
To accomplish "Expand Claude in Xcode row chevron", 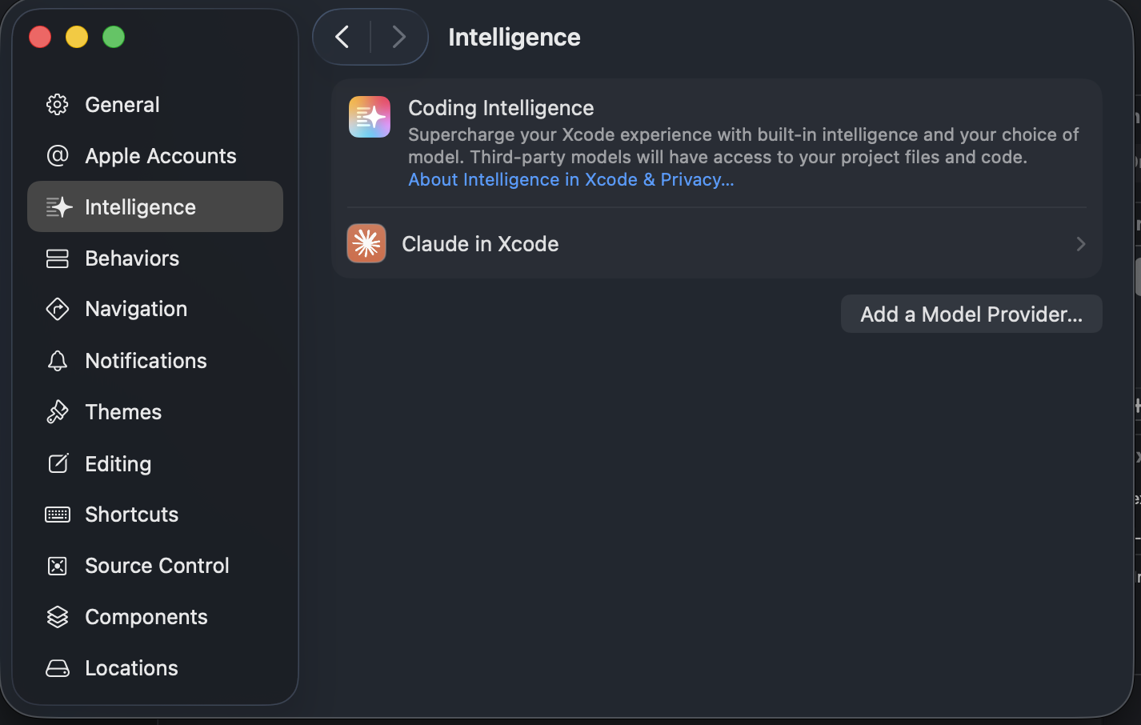I will pos(1080,244).
